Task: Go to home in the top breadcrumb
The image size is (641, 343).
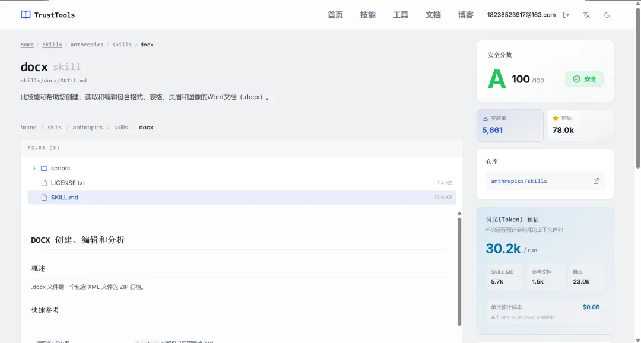Action: click(x=27, y=45)
